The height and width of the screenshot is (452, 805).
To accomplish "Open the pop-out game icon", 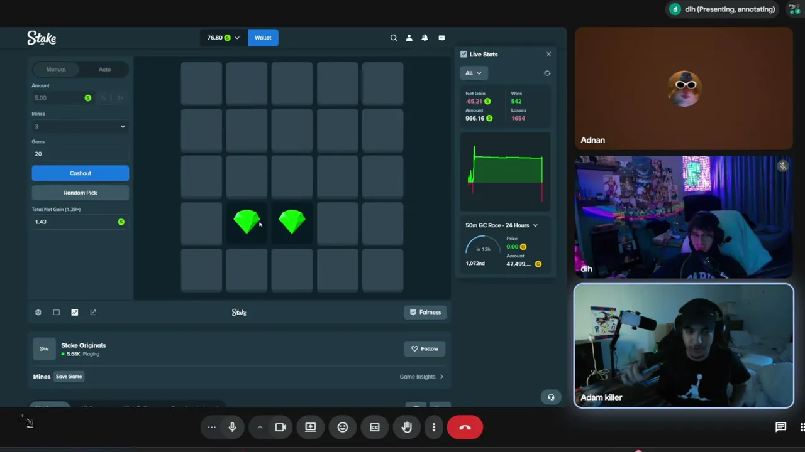I will pos(93,312).
